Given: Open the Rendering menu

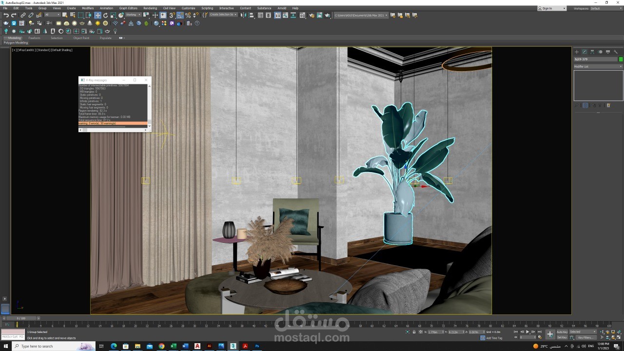Looking at the screenshot, I should coord(150,8).
